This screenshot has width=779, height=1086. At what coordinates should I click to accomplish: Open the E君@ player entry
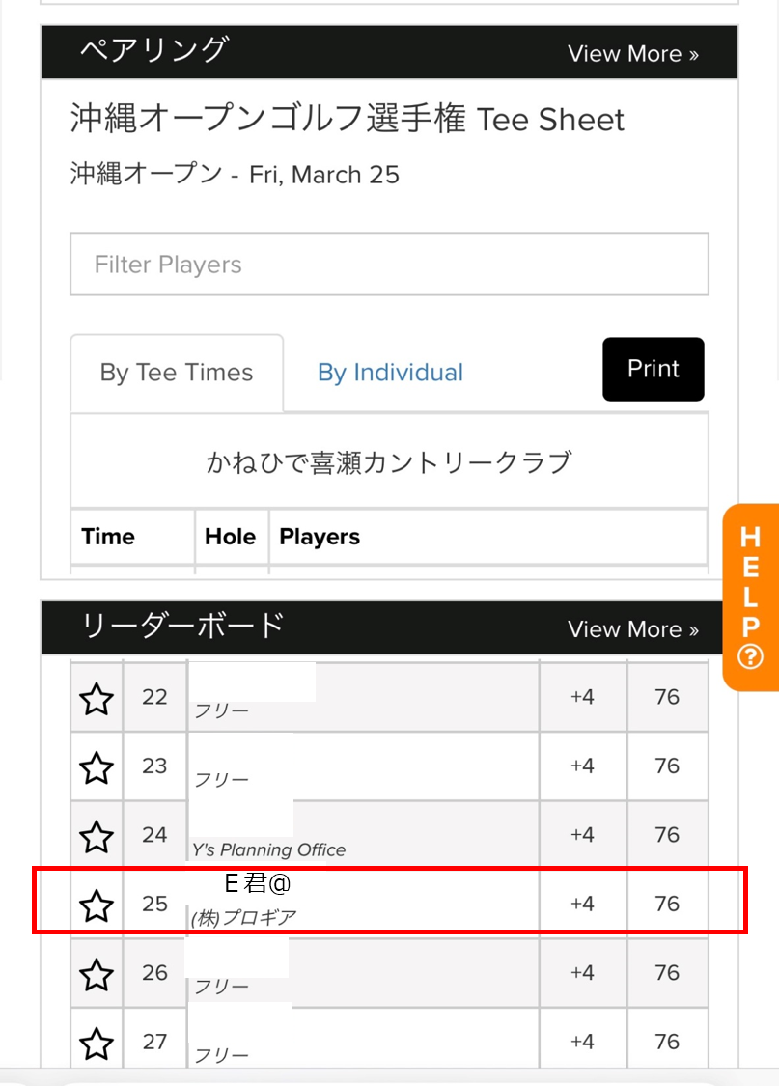pos(258,883)
